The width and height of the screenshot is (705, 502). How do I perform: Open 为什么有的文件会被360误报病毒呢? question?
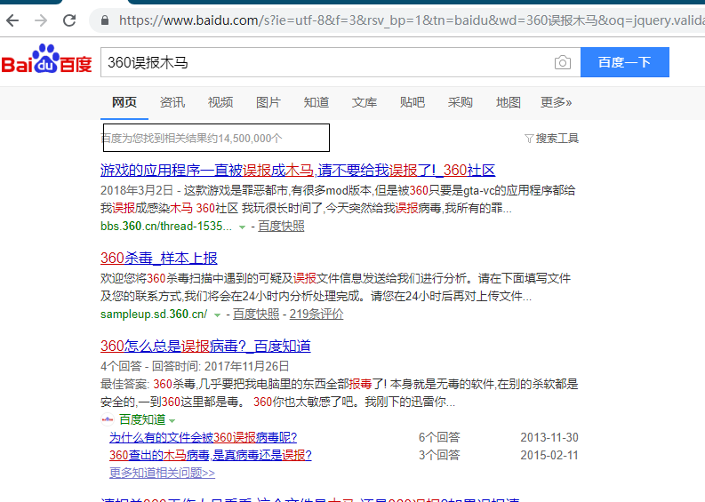(204, 437)
